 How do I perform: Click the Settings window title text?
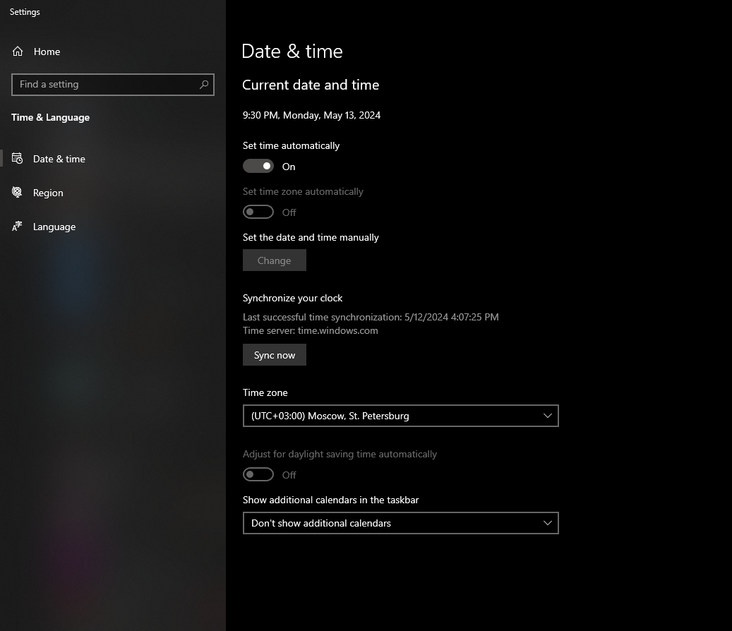coord(25,12)
